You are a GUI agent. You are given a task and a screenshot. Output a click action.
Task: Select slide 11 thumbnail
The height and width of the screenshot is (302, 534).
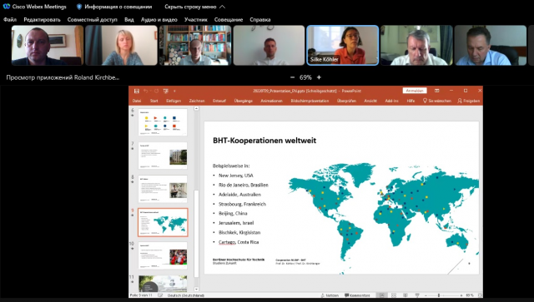pyautogui.click(x=163, y=284)
